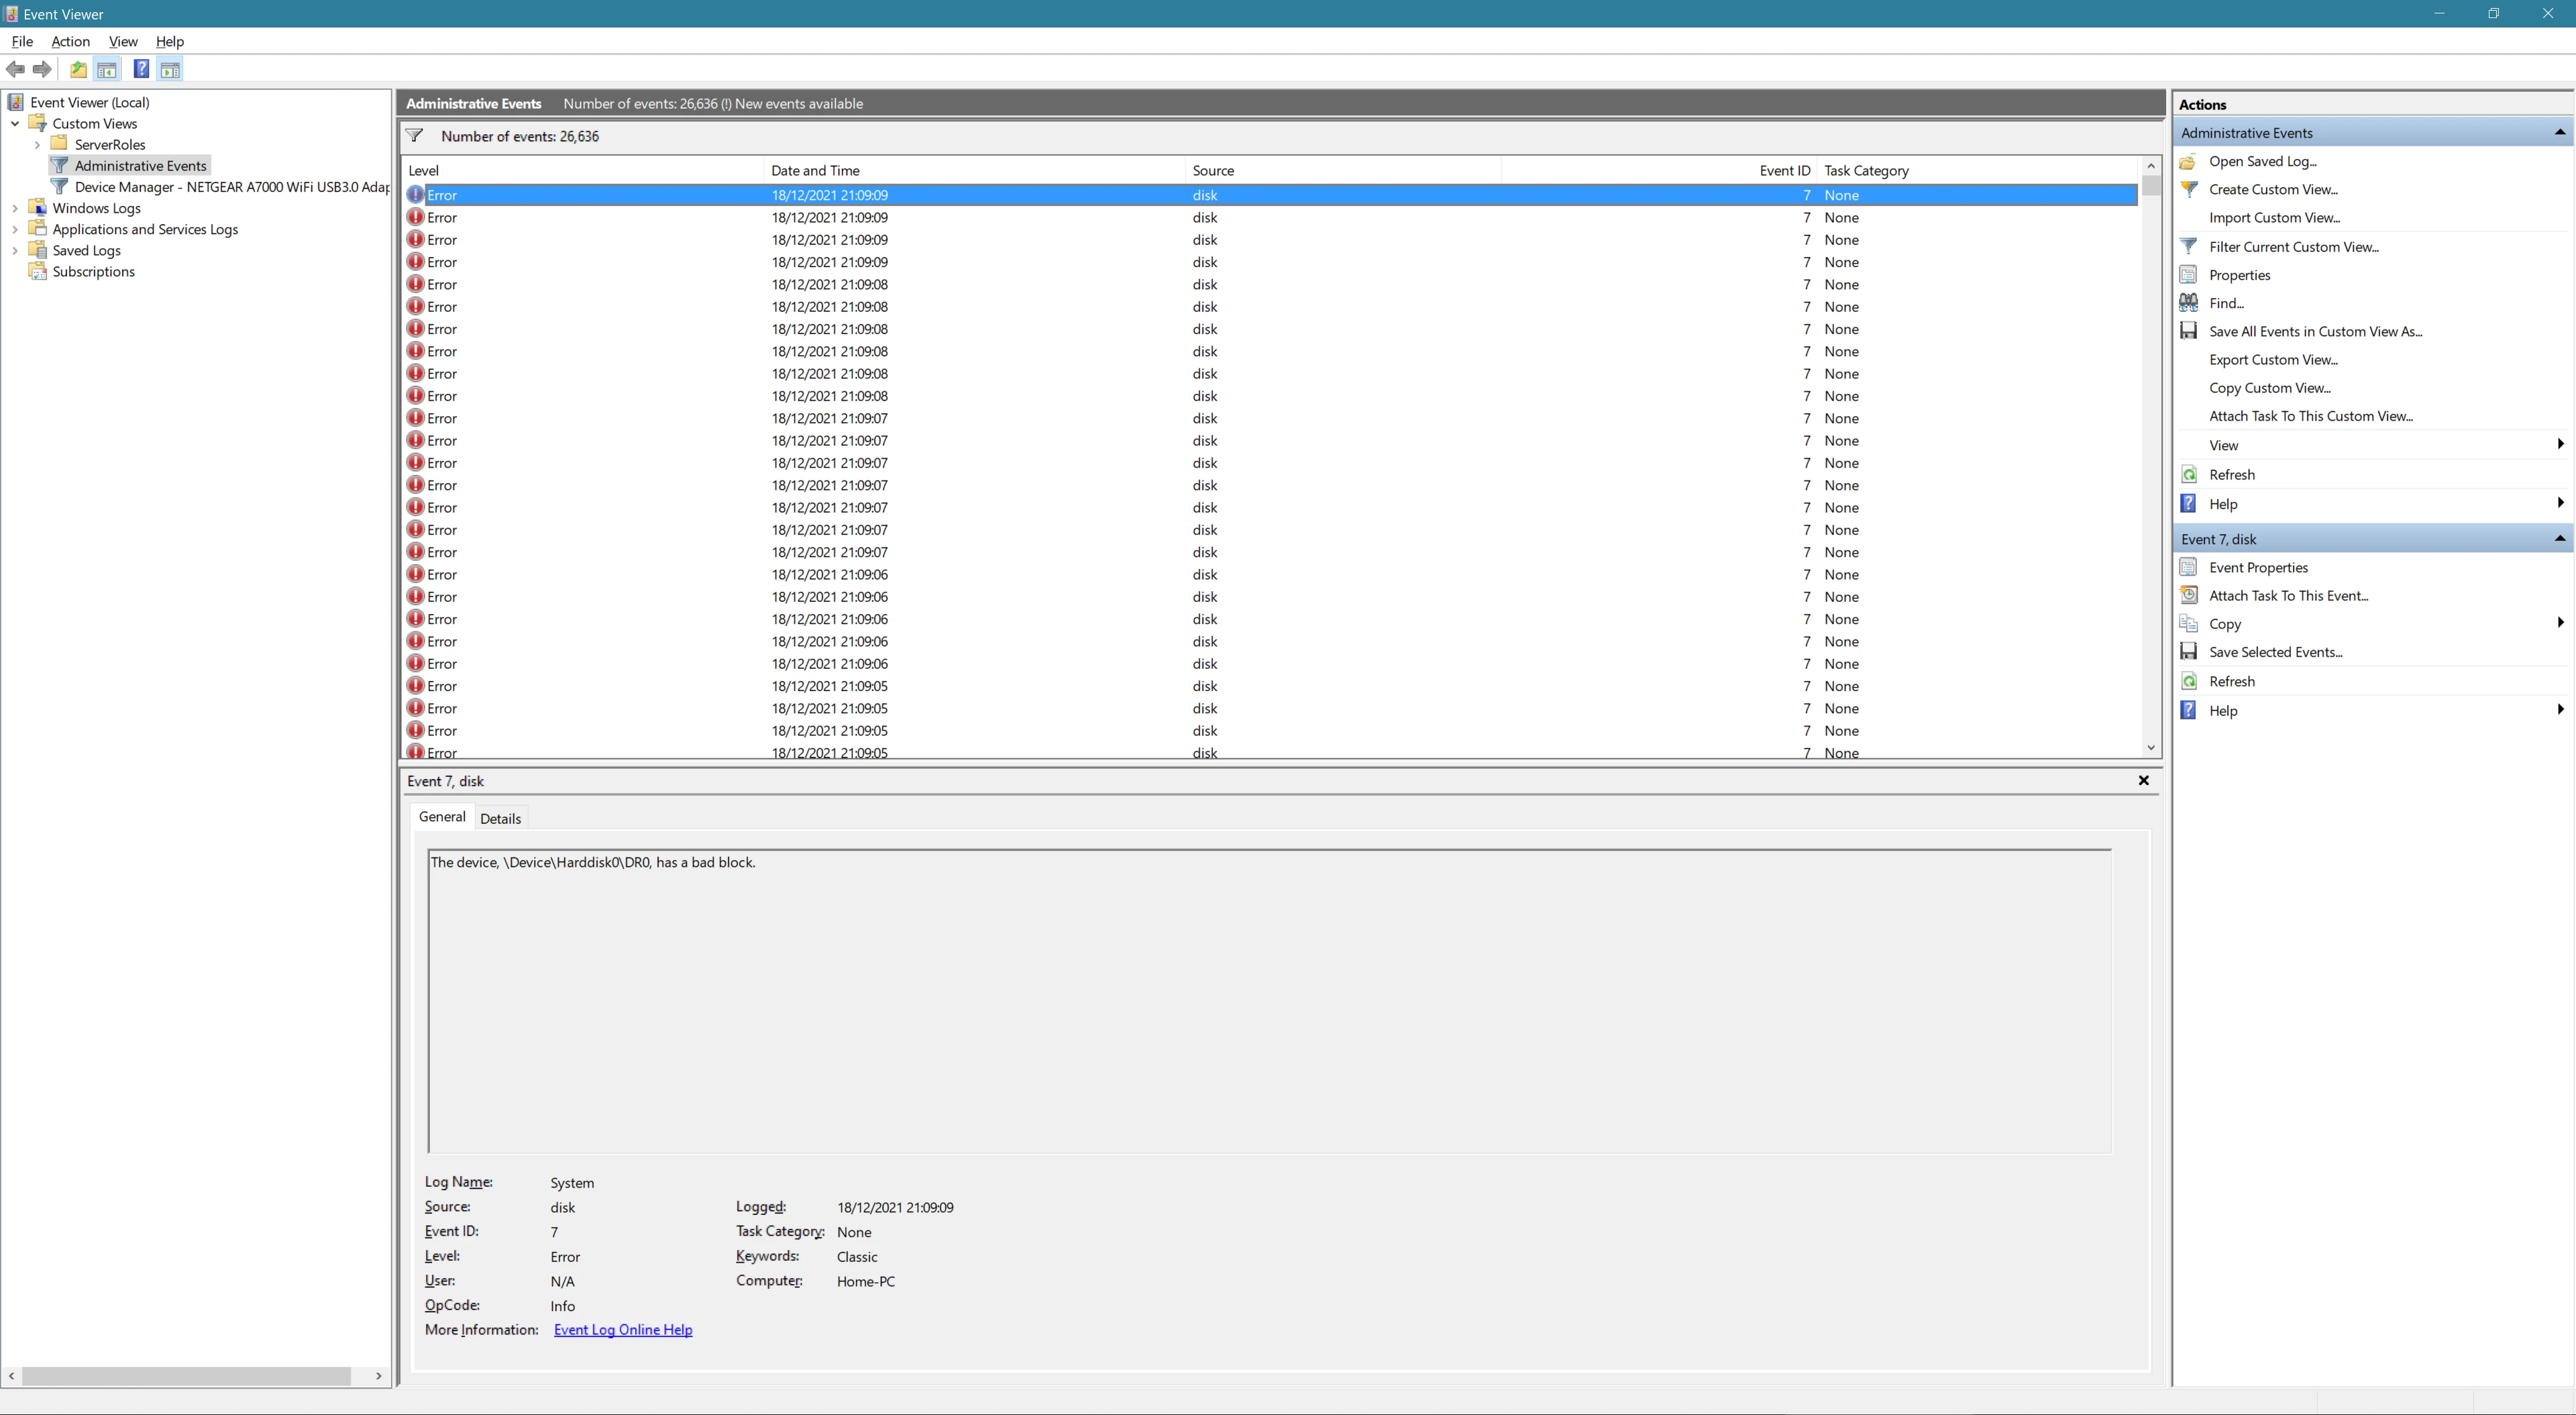Open the Event Log Online Help link
This screenshot has height=1415, width=2576.
pyautogui.click(x=622, y=1329)
